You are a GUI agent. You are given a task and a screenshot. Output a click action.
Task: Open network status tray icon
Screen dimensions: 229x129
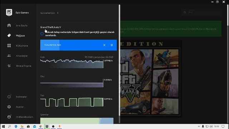point(207,126)
